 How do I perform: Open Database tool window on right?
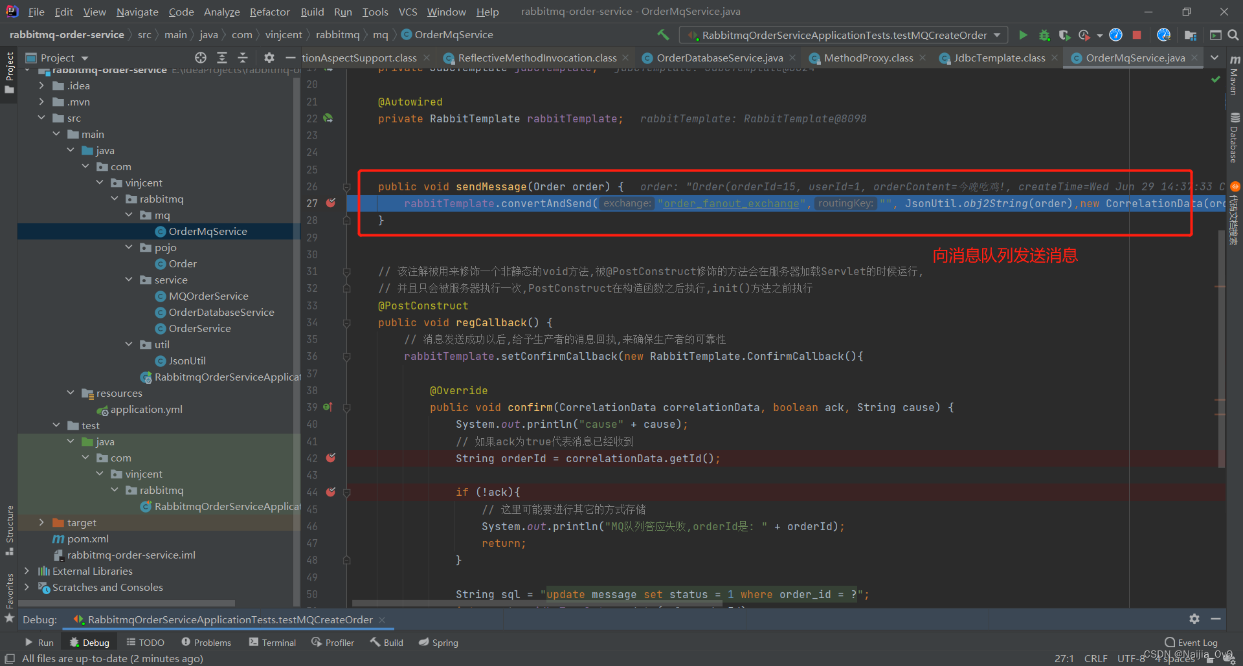coord(1235,138)
